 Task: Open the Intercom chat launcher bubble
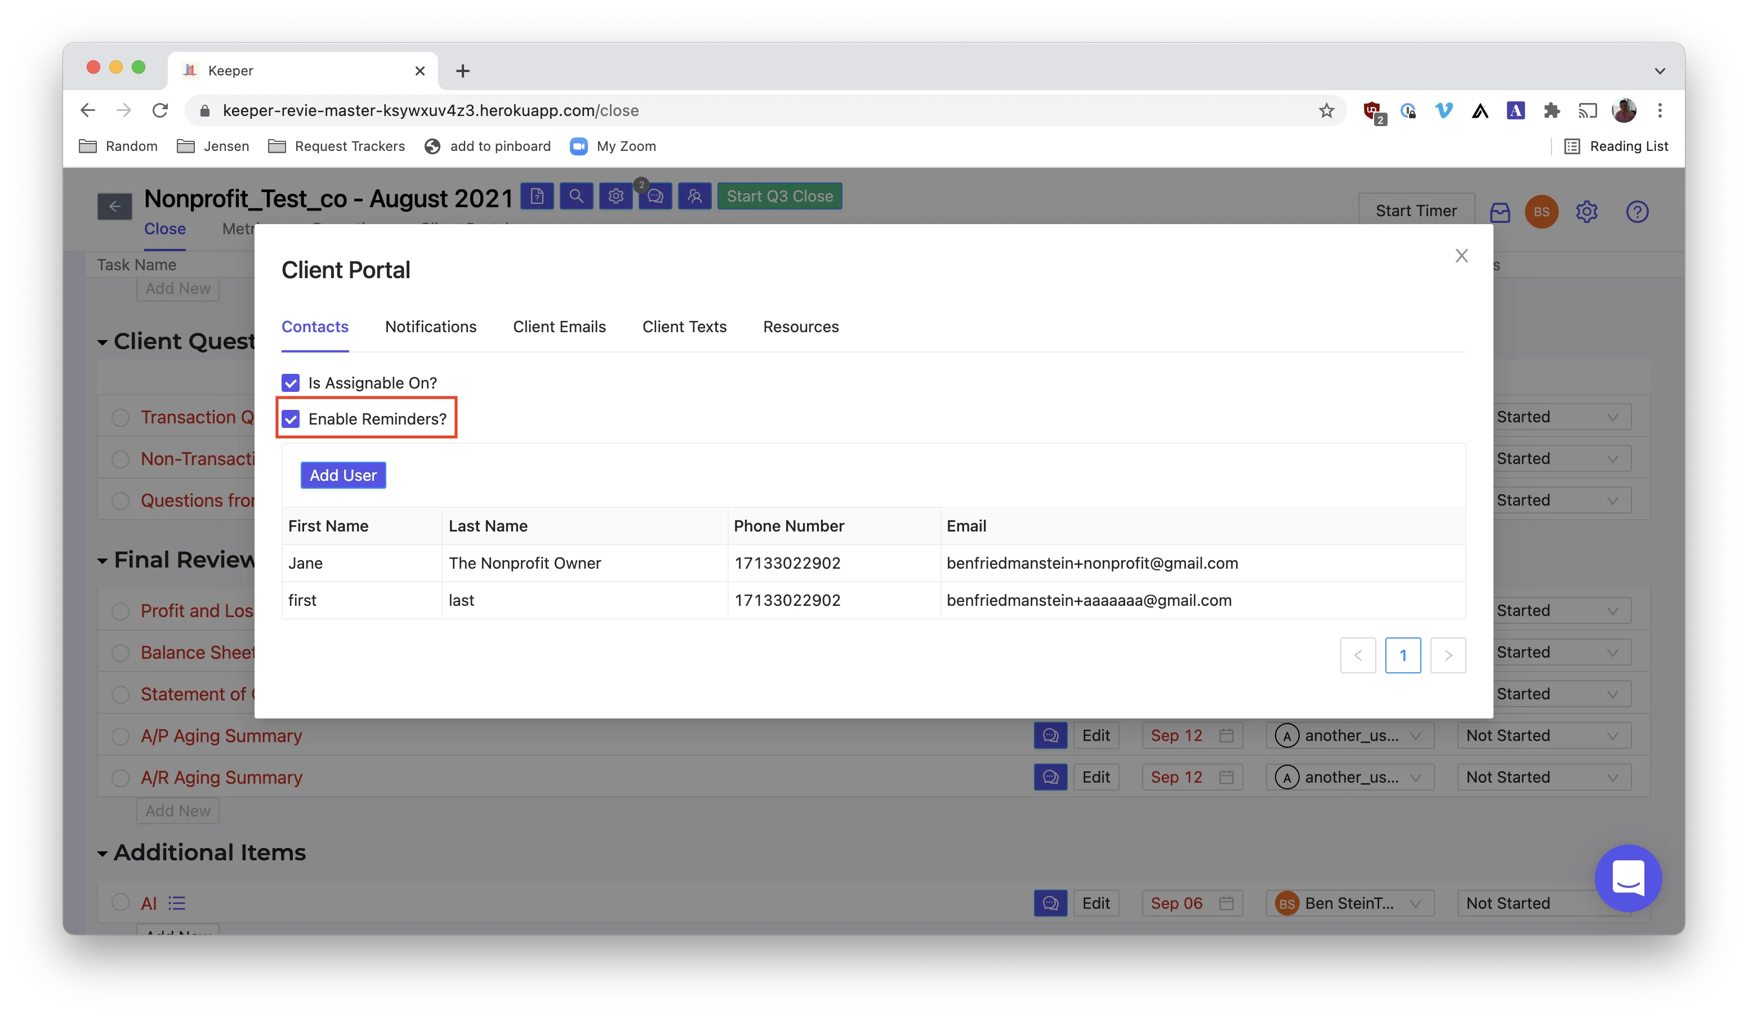1628,878
